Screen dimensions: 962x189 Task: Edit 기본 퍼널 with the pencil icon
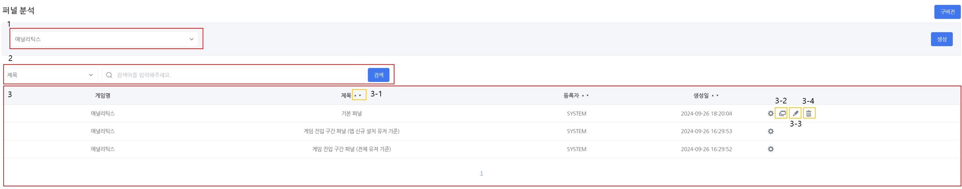796,113
